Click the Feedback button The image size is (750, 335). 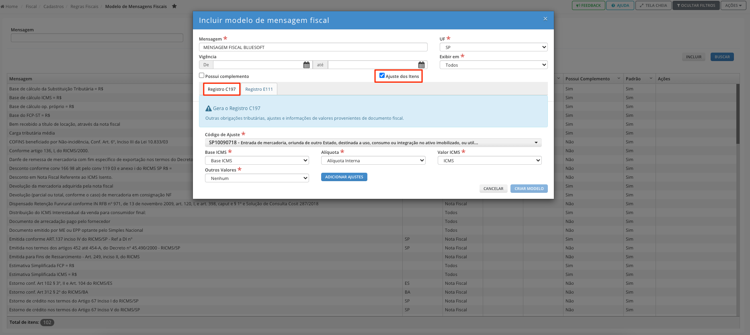pos(588,6)
